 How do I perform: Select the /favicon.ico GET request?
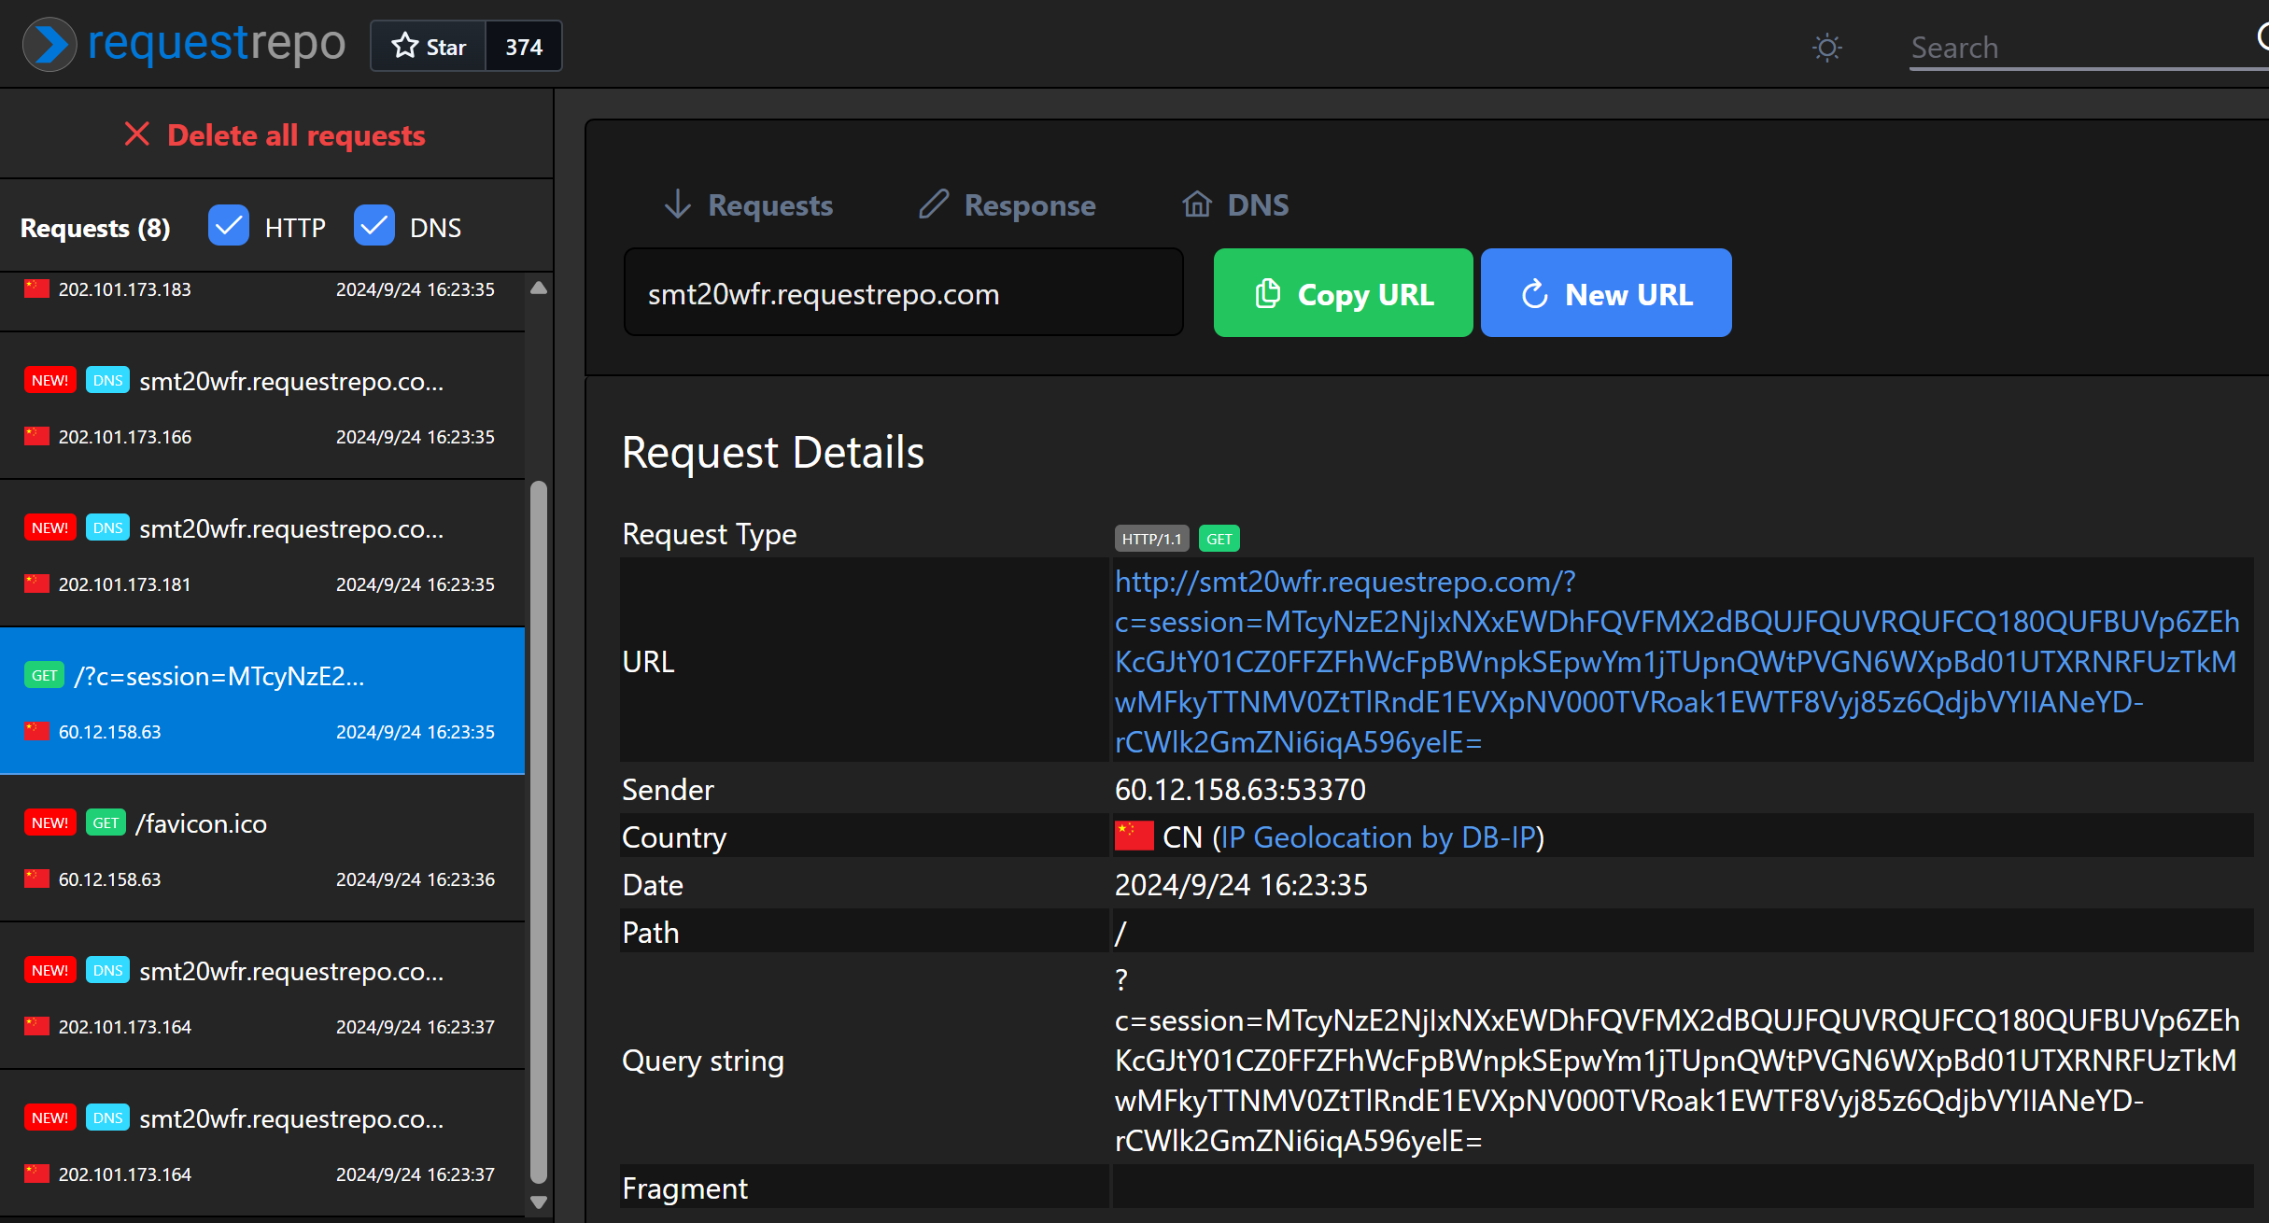pyautogui.click(x=262, y=850)
